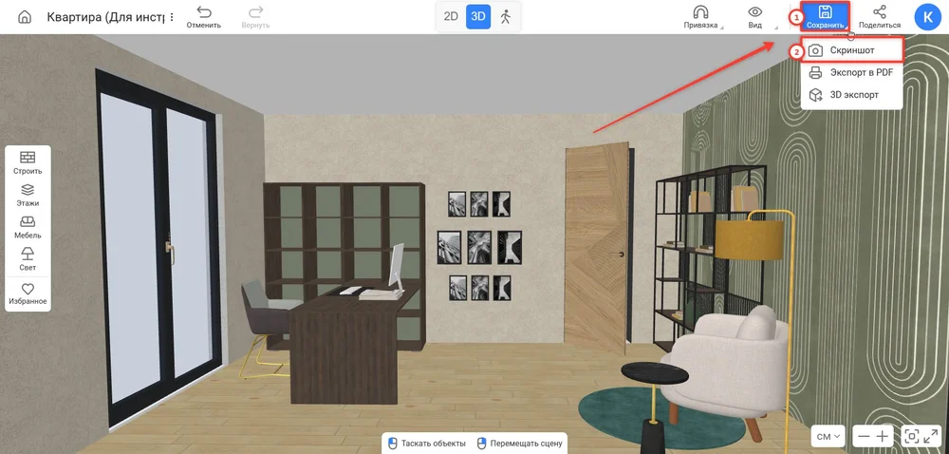Click the Сохранить save button
Screen dimensions: 949x454
[825, 16]
